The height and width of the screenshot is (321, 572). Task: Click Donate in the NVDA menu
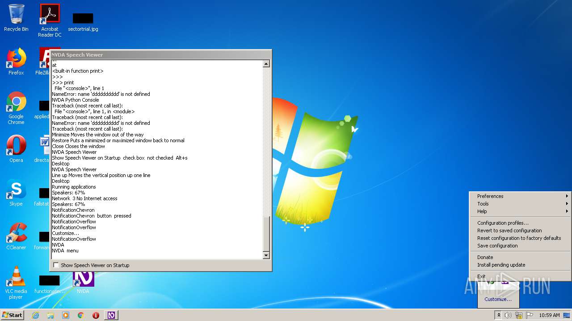click(520, 257)
